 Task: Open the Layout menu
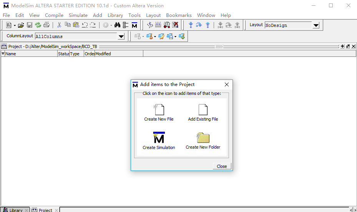pyautogui.click(x=153, y=15)
